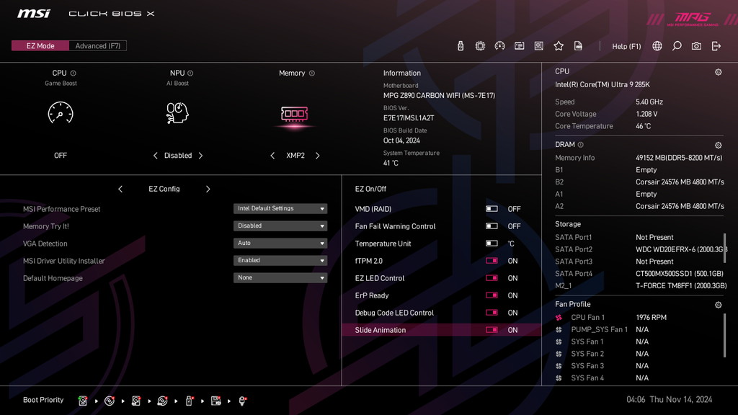Go to next page after EZ Config
Screen dimensions: 738x415
208,189
